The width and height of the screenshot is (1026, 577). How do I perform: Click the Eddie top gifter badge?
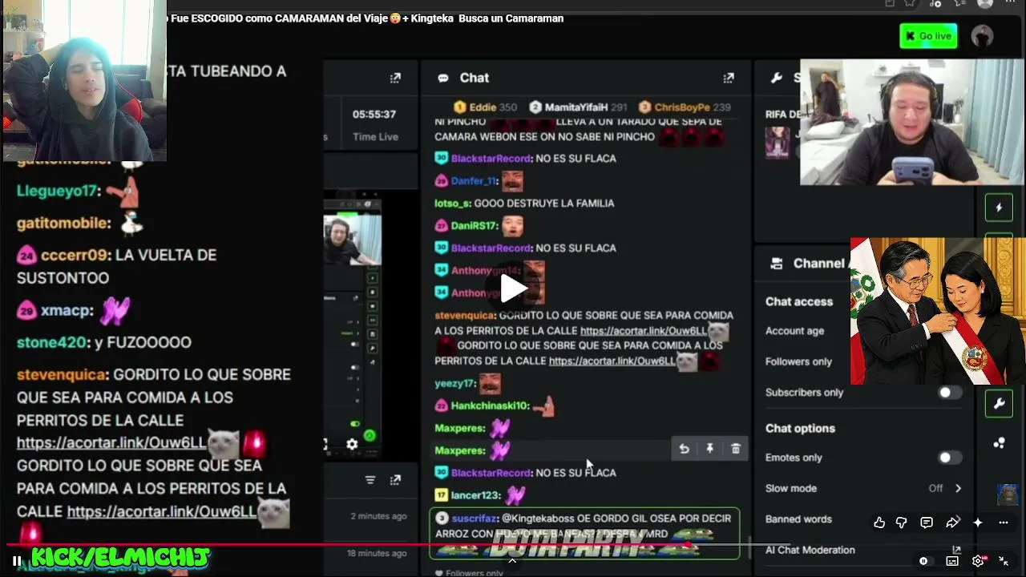pyautogui.click(x=485, y=107)
